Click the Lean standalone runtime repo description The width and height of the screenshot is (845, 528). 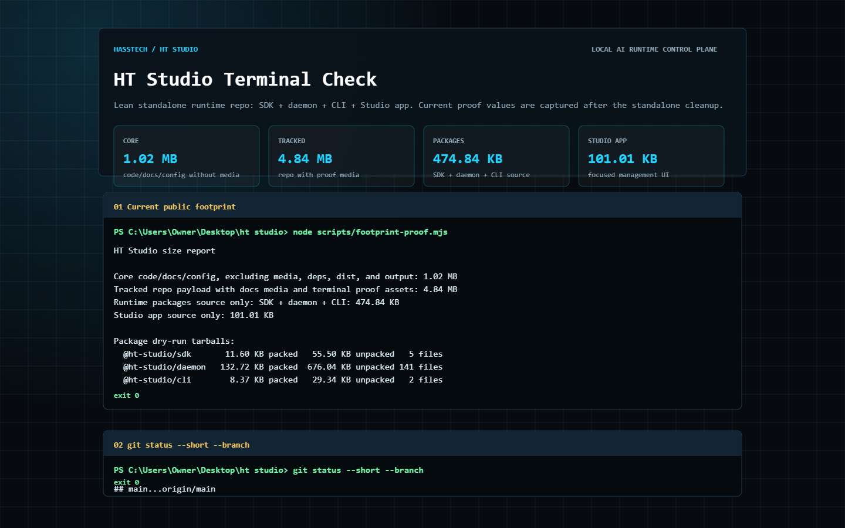tap(418, 106)
